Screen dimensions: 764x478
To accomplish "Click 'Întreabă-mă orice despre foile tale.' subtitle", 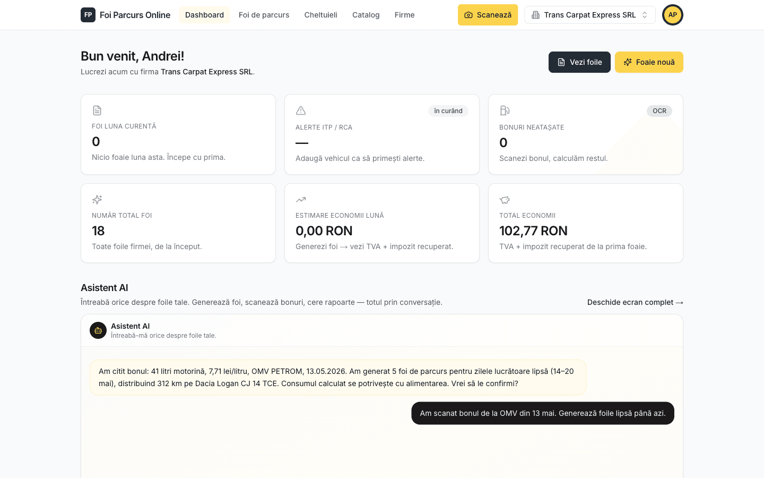I will 163,336.
